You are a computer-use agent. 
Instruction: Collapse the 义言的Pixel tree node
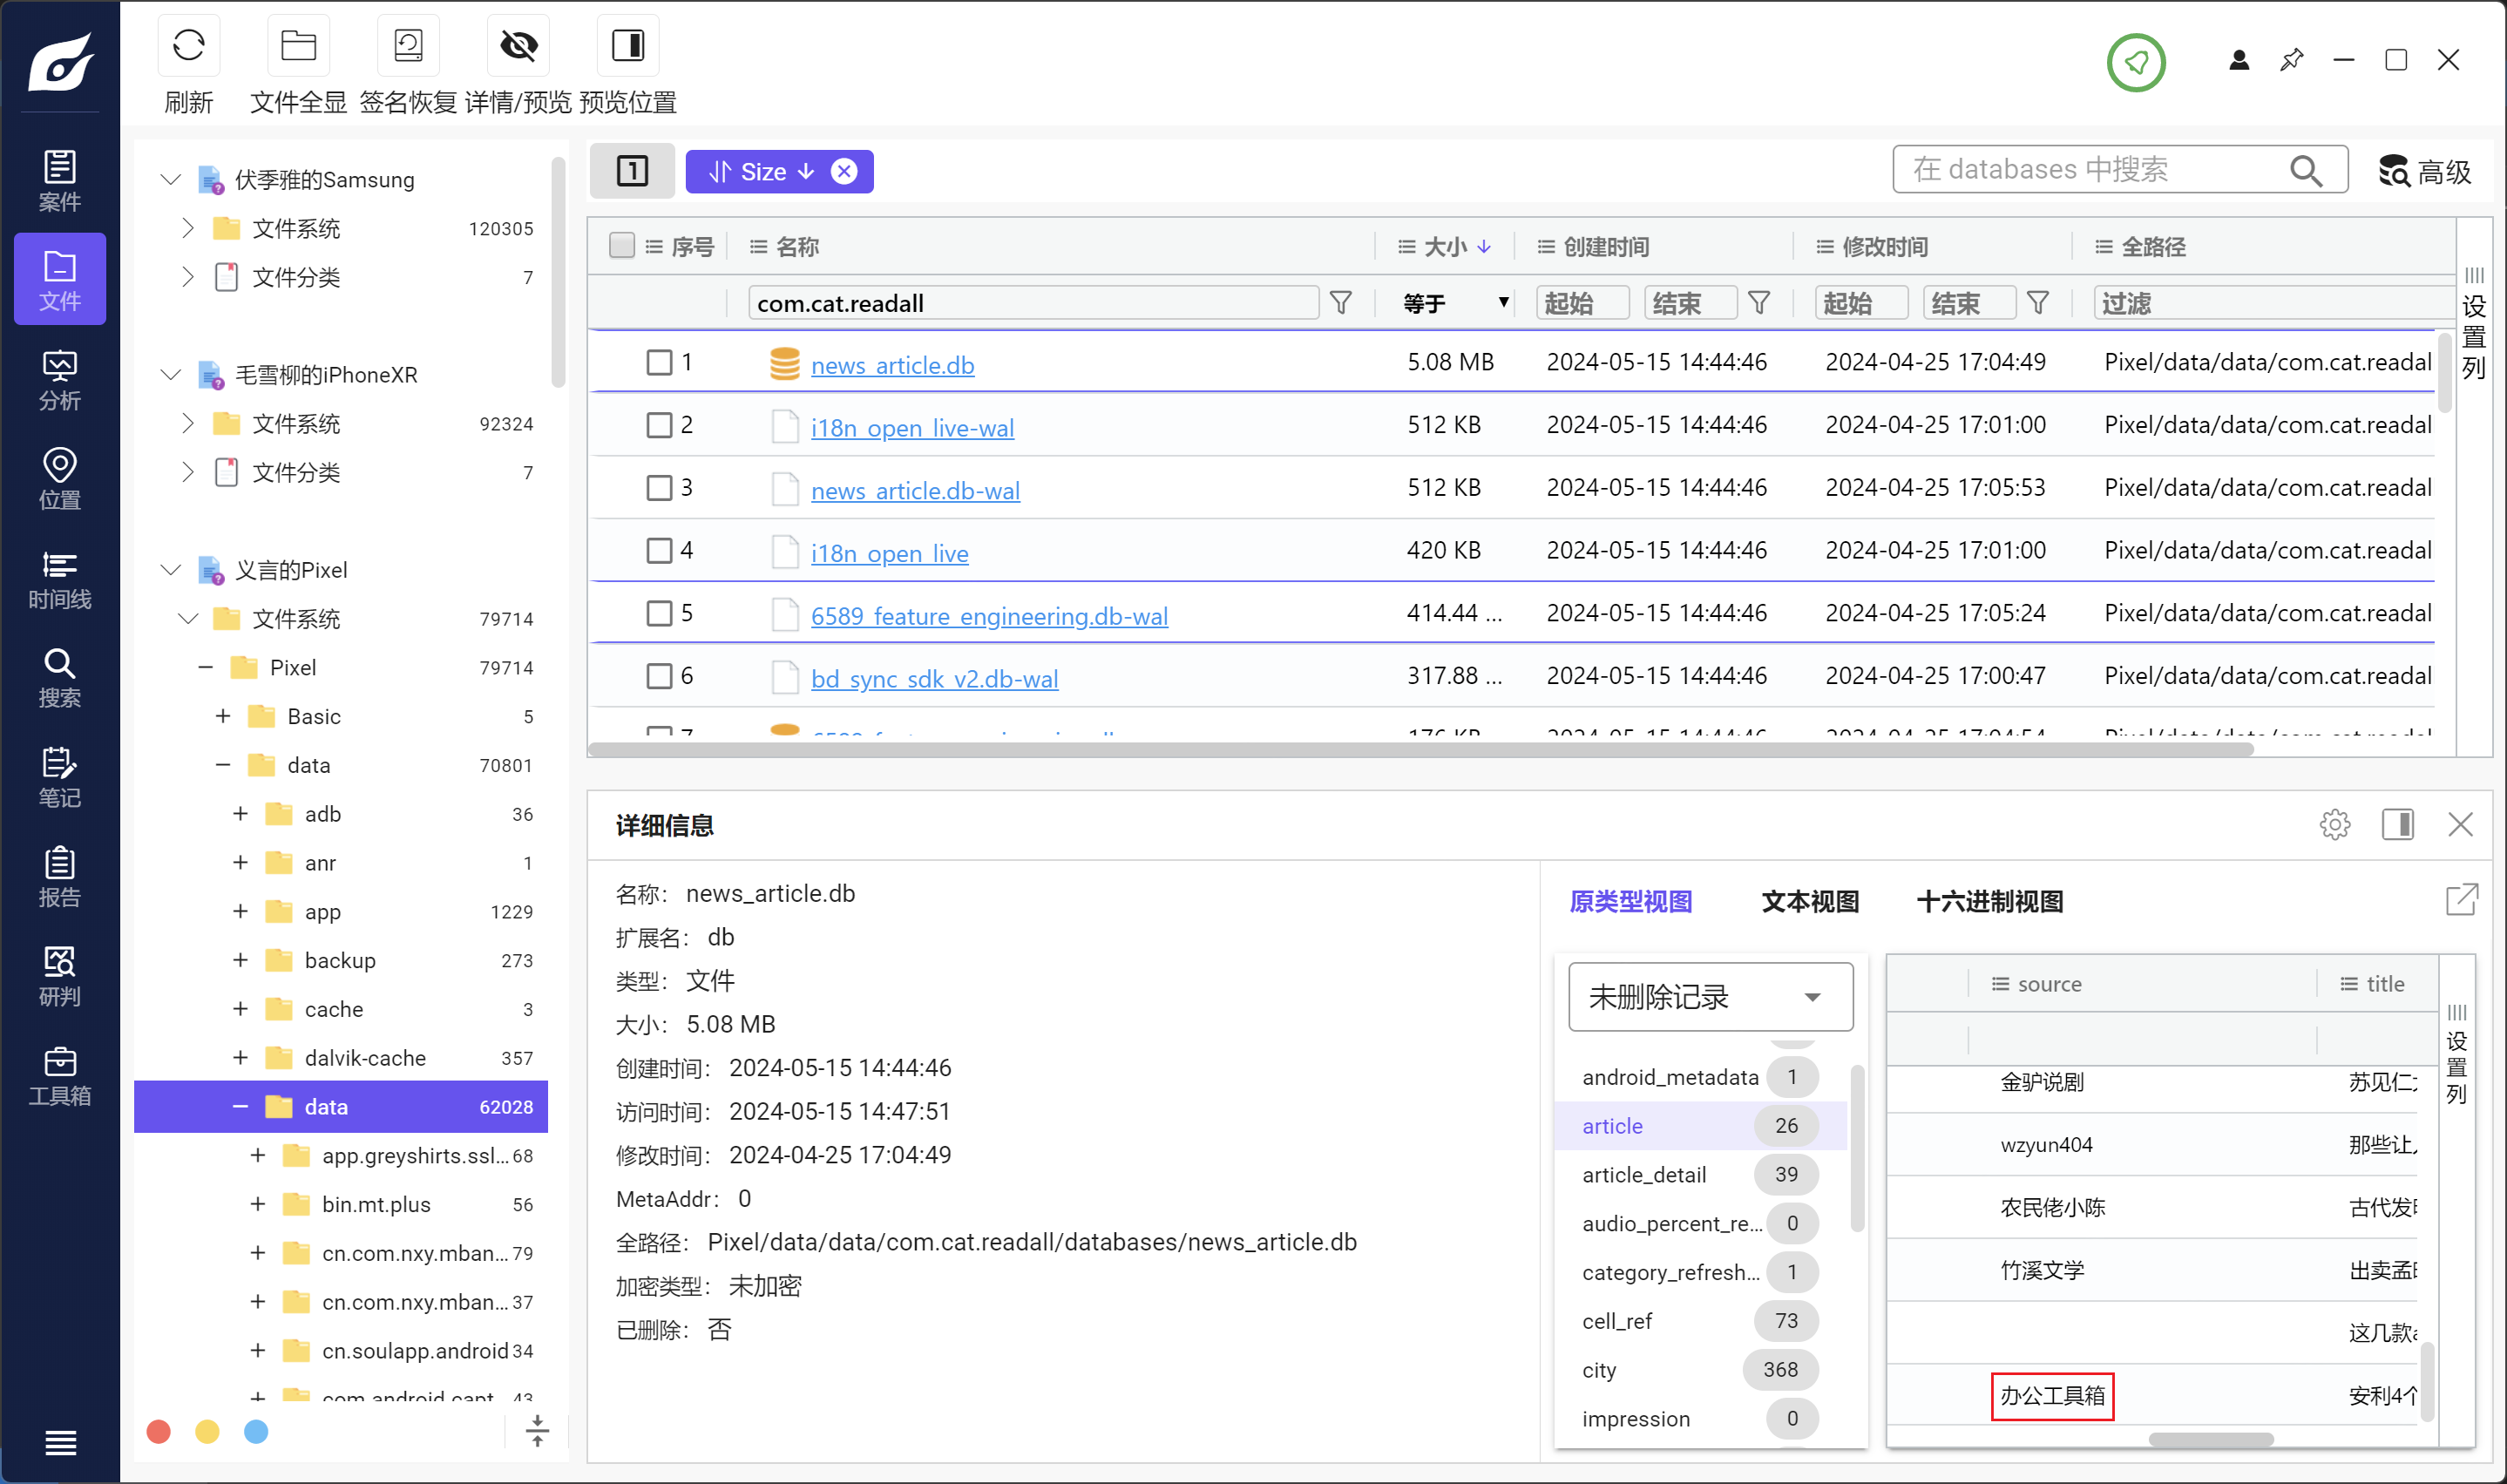pyautogui.click(x=171, y=570)
